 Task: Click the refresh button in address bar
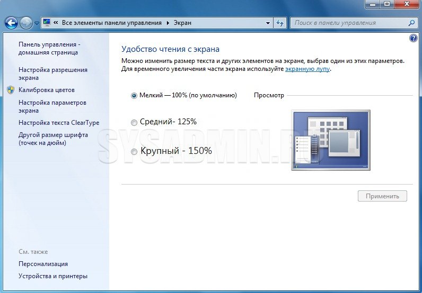pos(280,23)
